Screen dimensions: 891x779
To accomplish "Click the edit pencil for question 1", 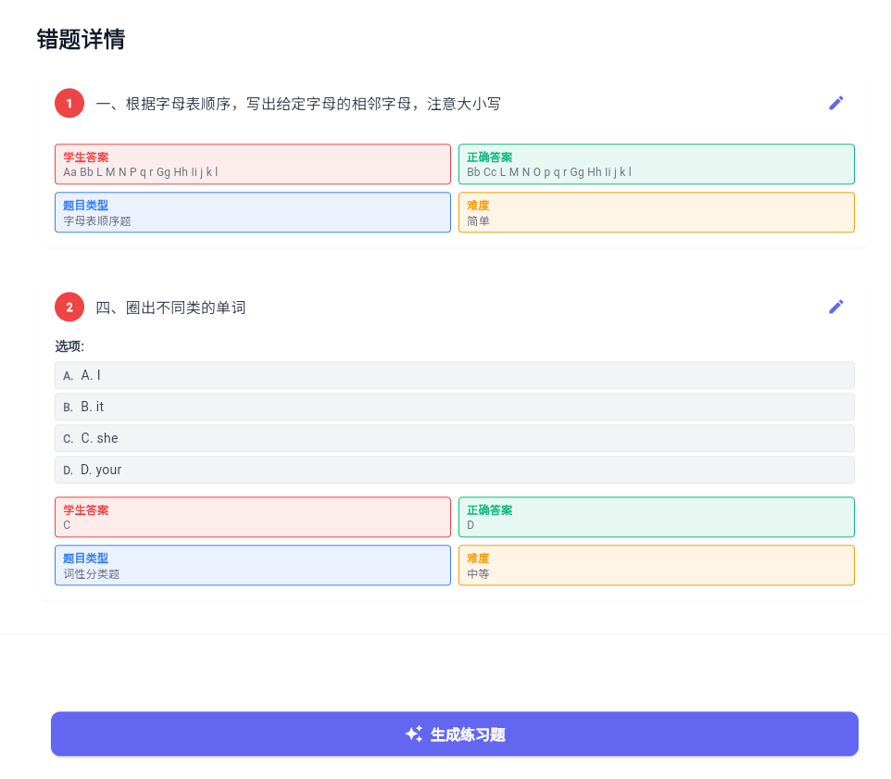I will click(835, 103).
